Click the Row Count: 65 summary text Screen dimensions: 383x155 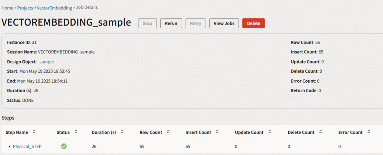pos(305,42)
